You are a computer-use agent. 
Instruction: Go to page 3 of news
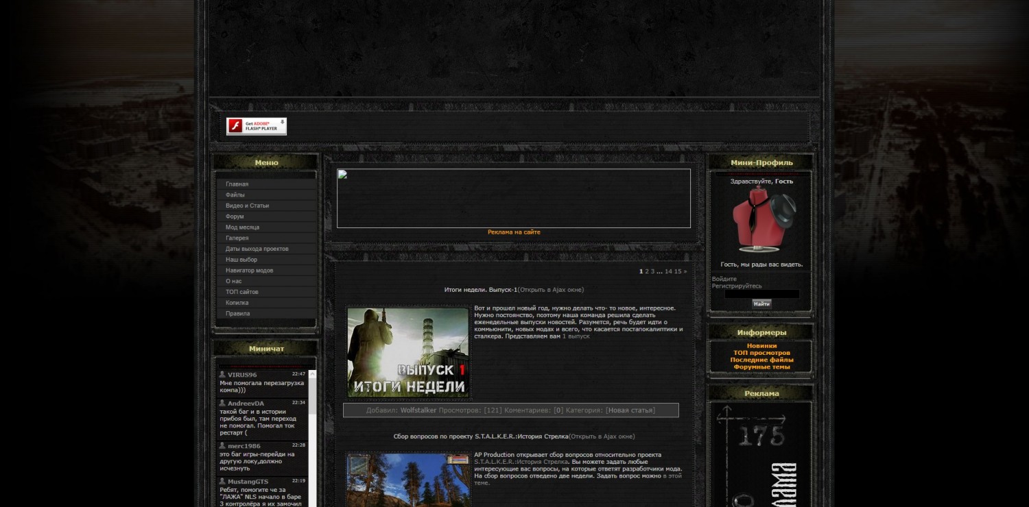pyautogui.click(x=652, y=271)
